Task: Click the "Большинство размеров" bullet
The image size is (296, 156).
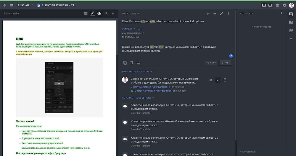Action: (56, 148)
